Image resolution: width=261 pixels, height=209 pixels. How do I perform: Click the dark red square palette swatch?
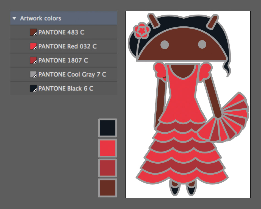click(x=108, y=168)
